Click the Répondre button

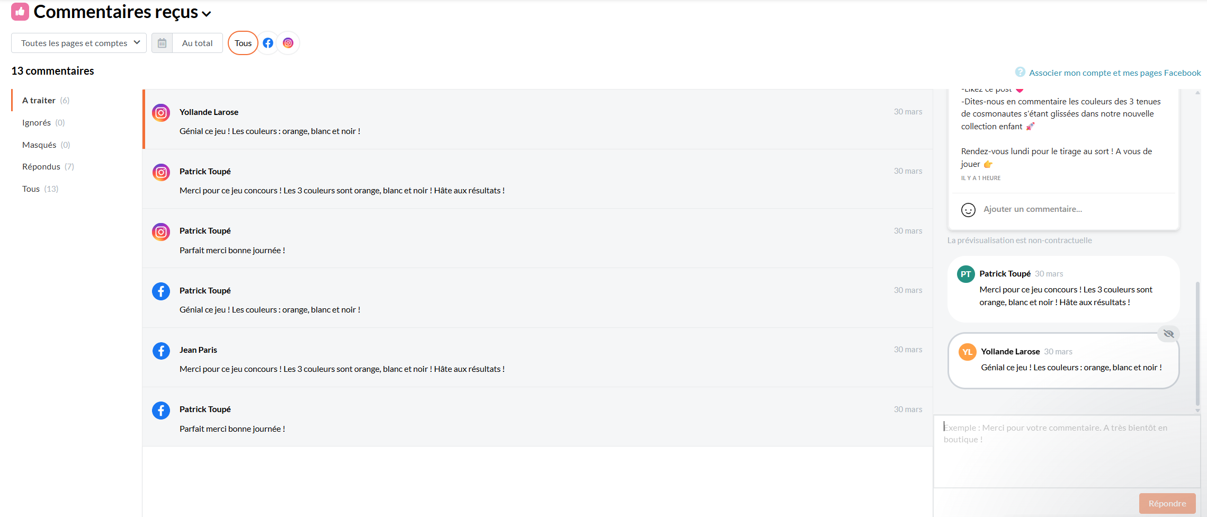pyautogui.click(x=1167, y=503)
